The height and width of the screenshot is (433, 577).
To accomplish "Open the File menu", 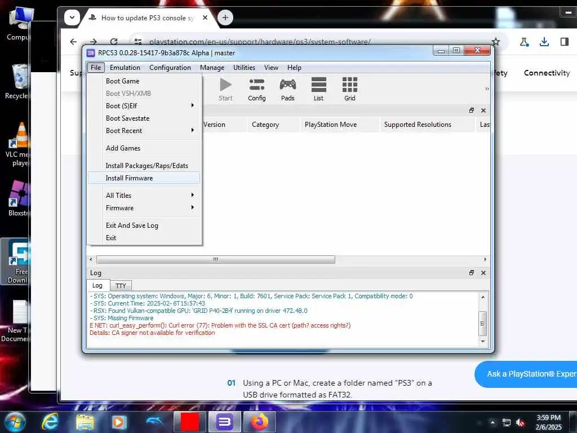I will pyautogui.click(x=96, y=68).
